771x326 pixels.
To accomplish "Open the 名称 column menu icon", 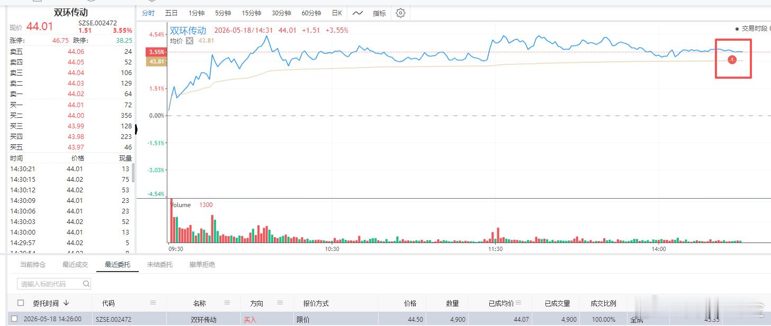I will (227, 303).
